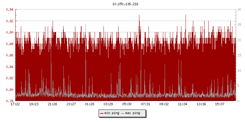Select the max ping legend label
245x122 pixels.
coord(133,113)
